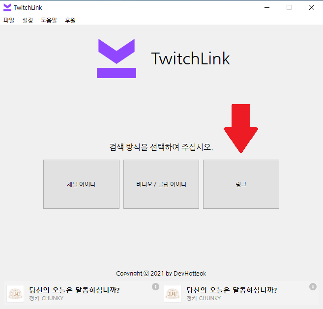
Task: Click the left ad headline 당신의 오늘은 달콤하십니까?
Action: pyautogui.click(x=74, y=290)
